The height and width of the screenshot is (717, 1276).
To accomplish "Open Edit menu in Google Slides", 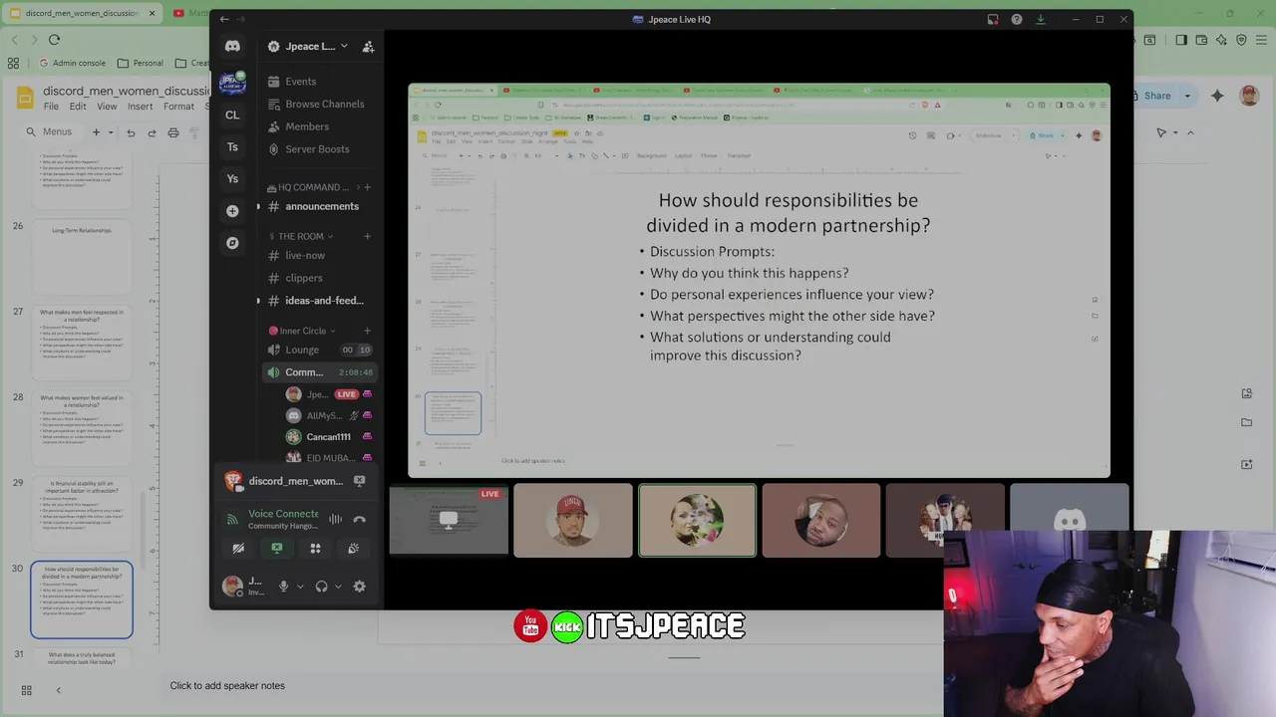I will coord(78,107).
